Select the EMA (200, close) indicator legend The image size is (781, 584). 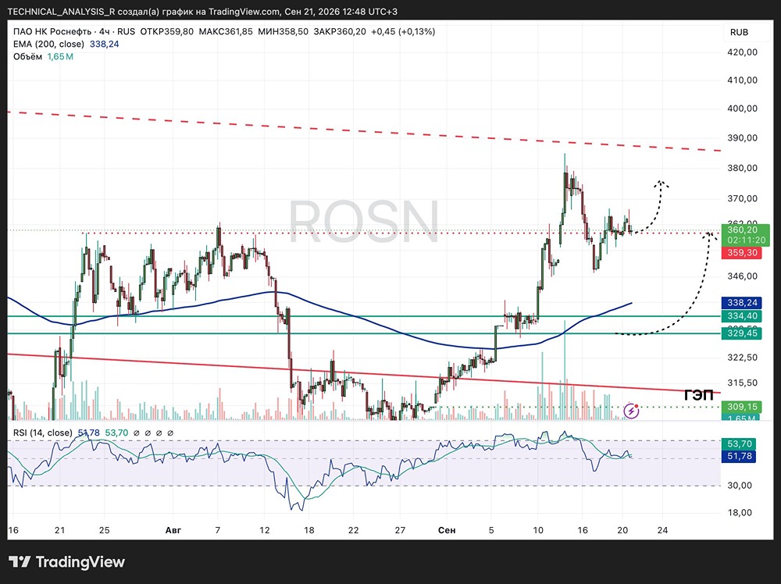pyautogui.click(x=48, y=45)
